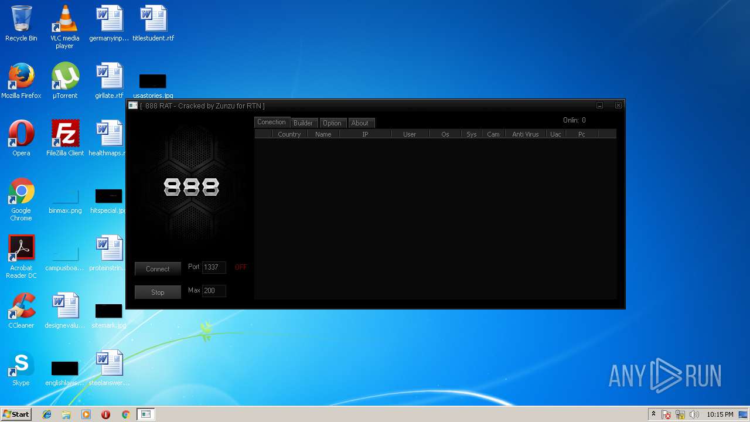
Task: Open media player taskbar icon
Action: pyautogui.click(x=86, y=414)
